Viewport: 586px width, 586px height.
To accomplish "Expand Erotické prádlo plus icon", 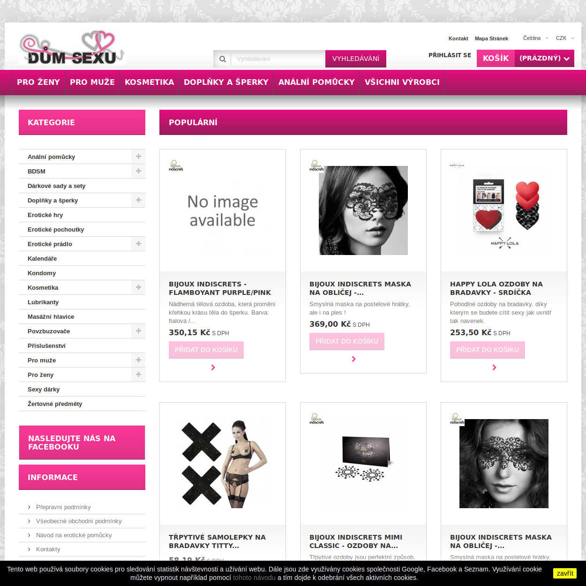I will click(138, 244).
